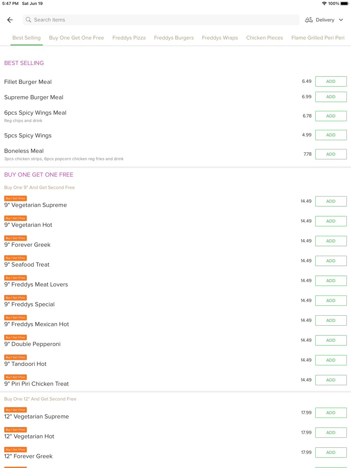Tap Buy 1 Get 1 Free badge on 12" Forever Greek

point(15,449)
